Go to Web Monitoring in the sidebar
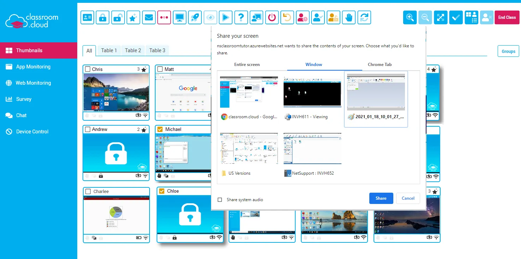 coord(32,83)
